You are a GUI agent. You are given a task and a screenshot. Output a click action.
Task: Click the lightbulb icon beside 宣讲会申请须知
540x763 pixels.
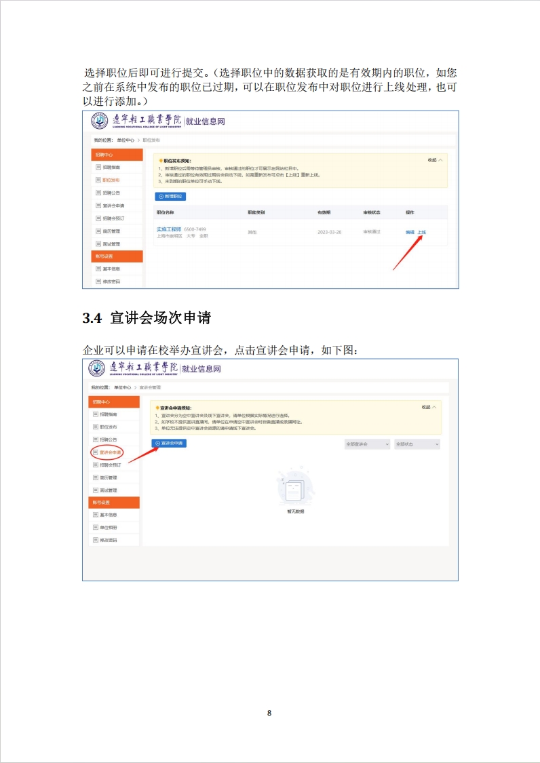(157, 408)
